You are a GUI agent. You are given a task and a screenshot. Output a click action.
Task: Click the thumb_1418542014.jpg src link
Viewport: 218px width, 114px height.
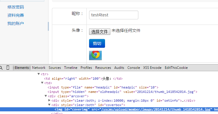(156, 109)
